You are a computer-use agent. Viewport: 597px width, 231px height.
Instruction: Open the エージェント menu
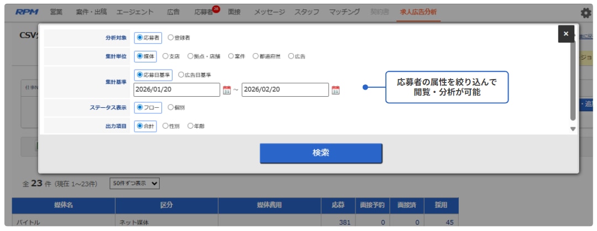point(135,12)
